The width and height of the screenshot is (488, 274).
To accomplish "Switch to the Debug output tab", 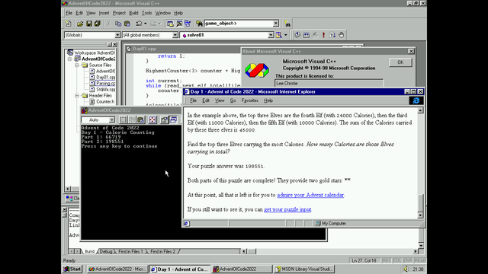I will point(106,251).
